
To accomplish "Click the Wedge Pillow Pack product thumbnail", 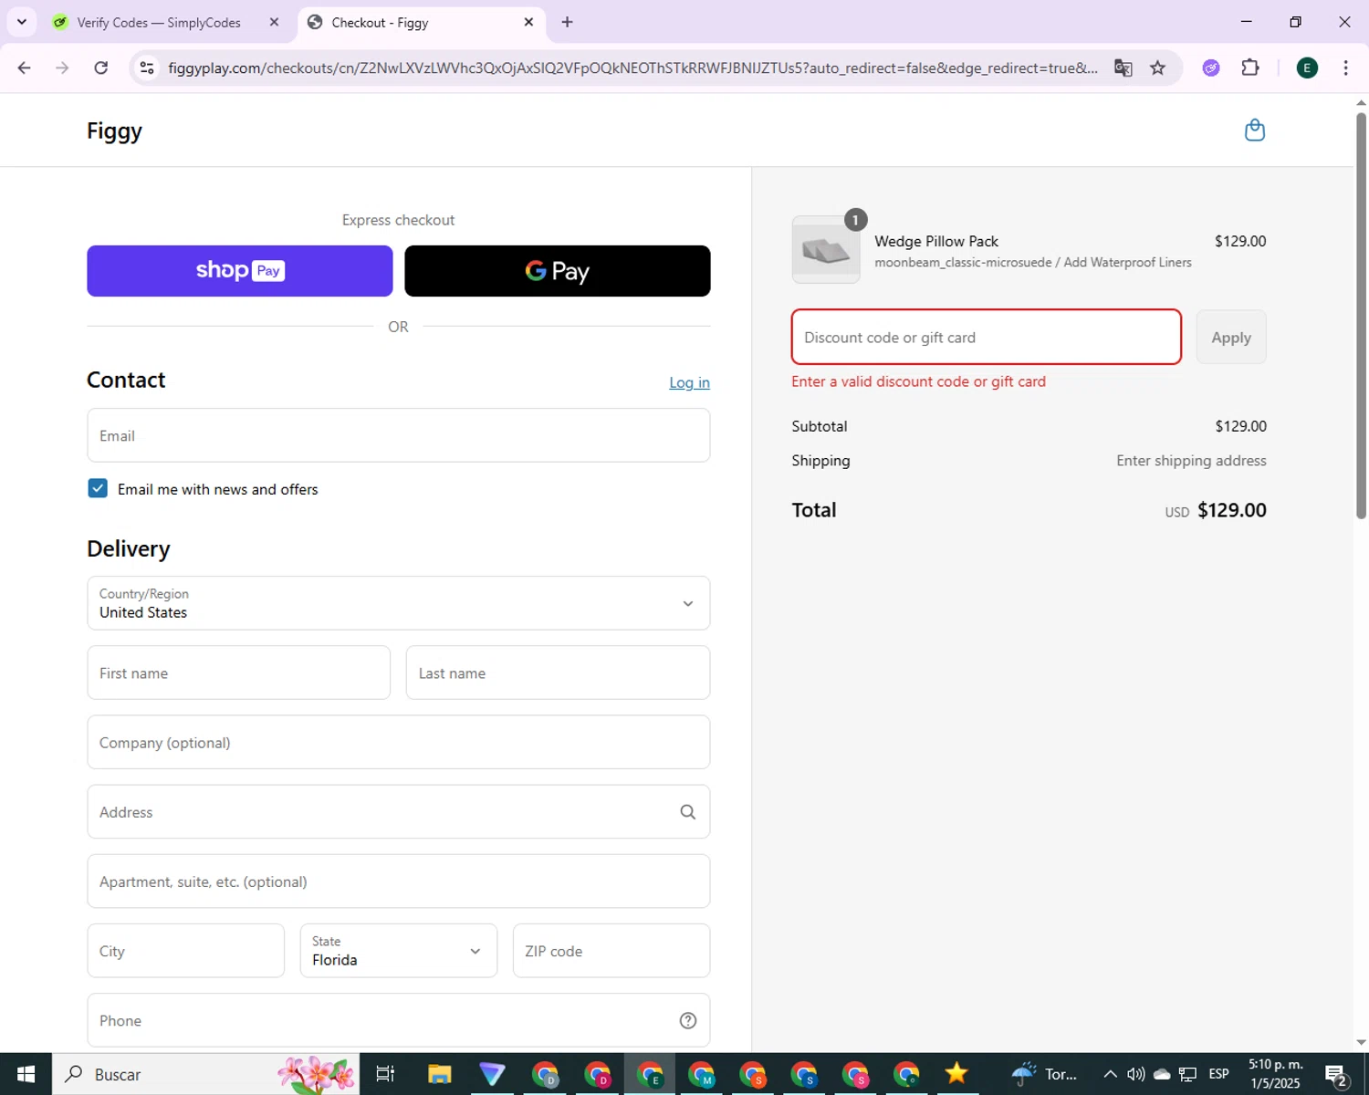I will [x=826, y=249].
